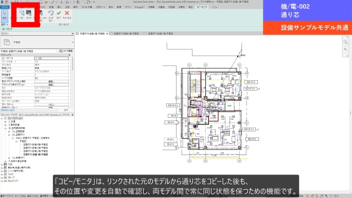Expand the C_共通 tree node
The width and height of the screenshot is (352, 198).
click(5, 122)
